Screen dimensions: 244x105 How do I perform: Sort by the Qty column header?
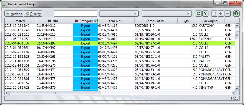click(188, 21)
